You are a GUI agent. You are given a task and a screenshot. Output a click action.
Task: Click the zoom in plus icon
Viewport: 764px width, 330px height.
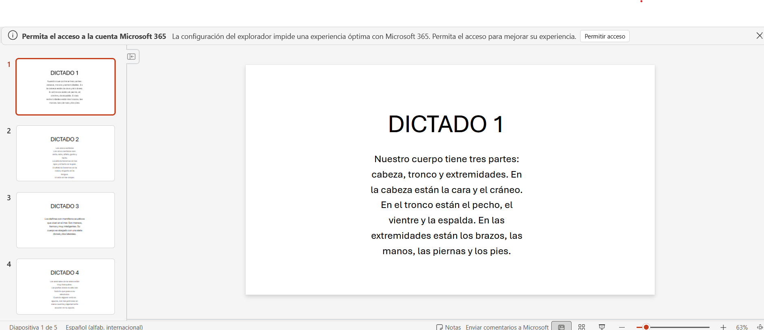[x=723, y=327]
